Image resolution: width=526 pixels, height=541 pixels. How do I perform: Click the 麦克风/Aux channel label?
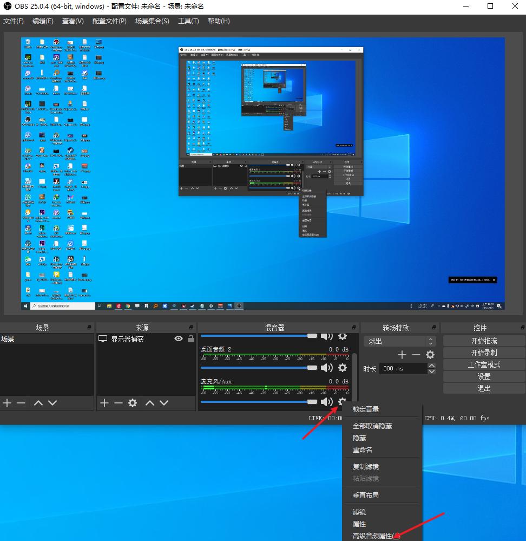point(216,381)
